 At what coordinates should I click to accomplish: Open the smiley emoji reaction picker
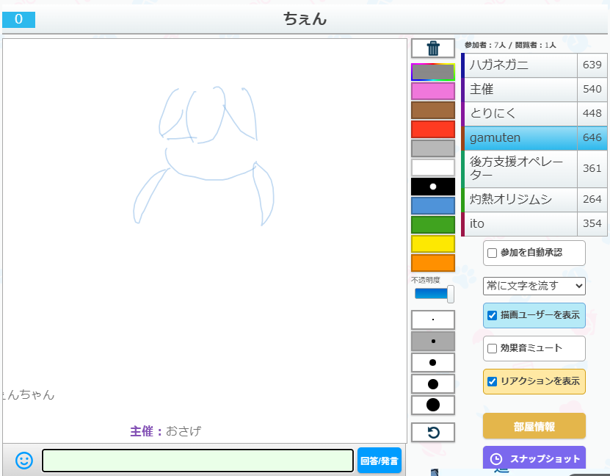pyautogui.click(x=24, y=461)
